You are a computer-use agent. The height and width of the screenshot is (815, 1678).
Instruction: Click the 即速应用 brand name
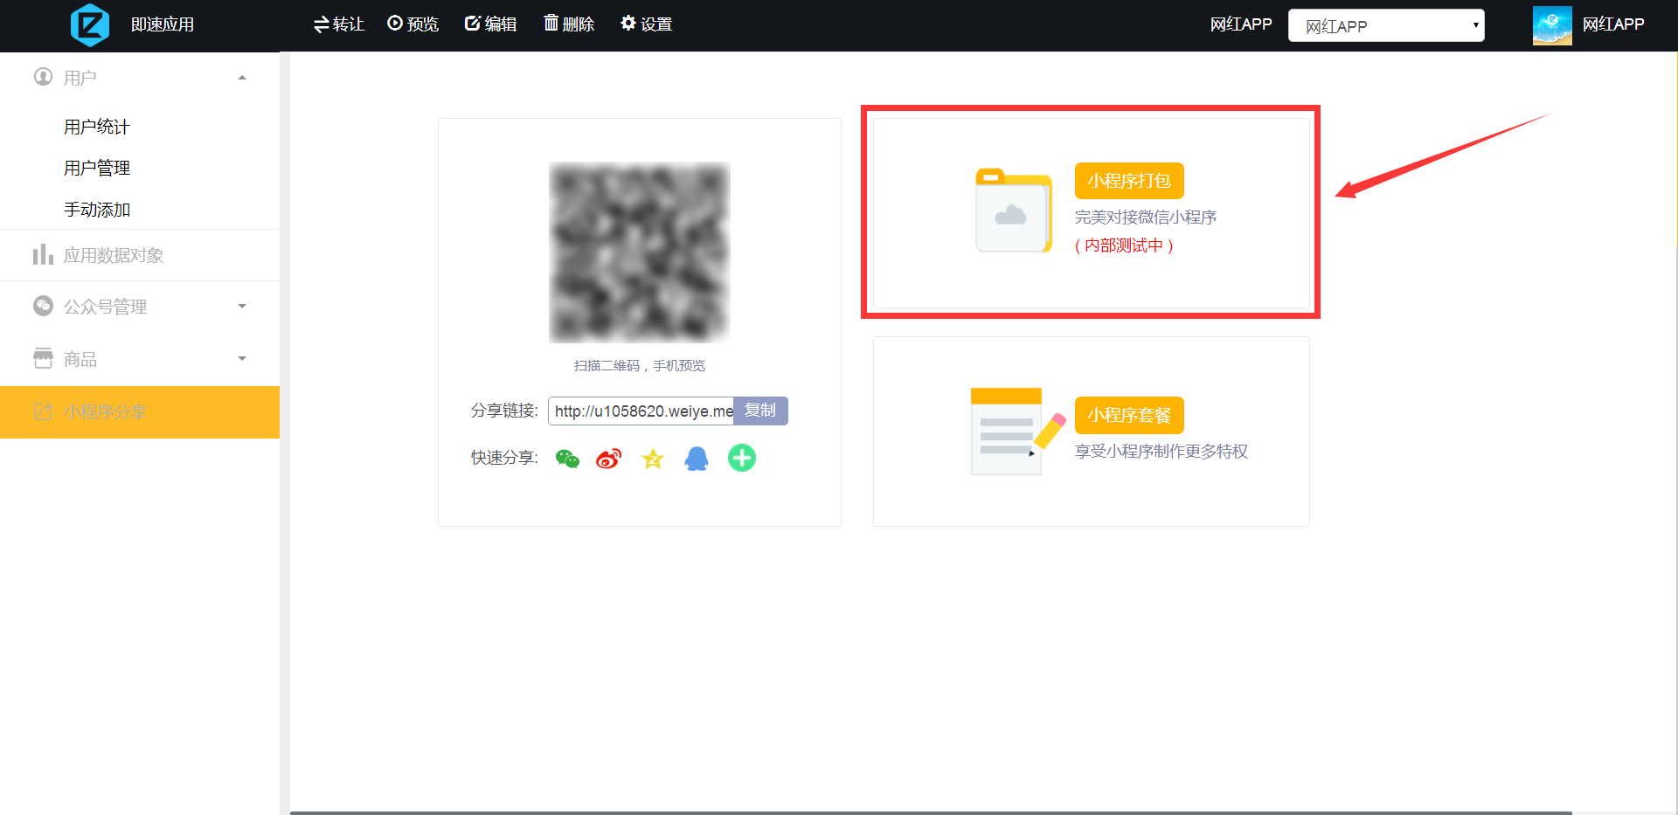[163, 24]
